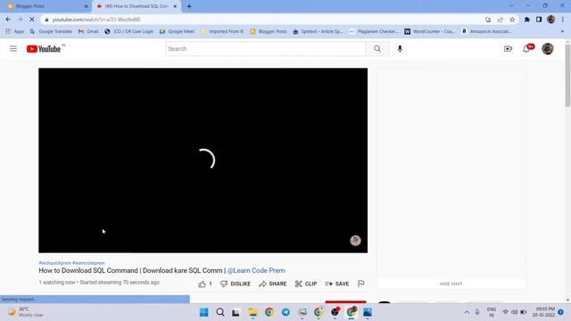Open YouTube account avatar menu
571x321 pixels.
click(x=547, y=49)
